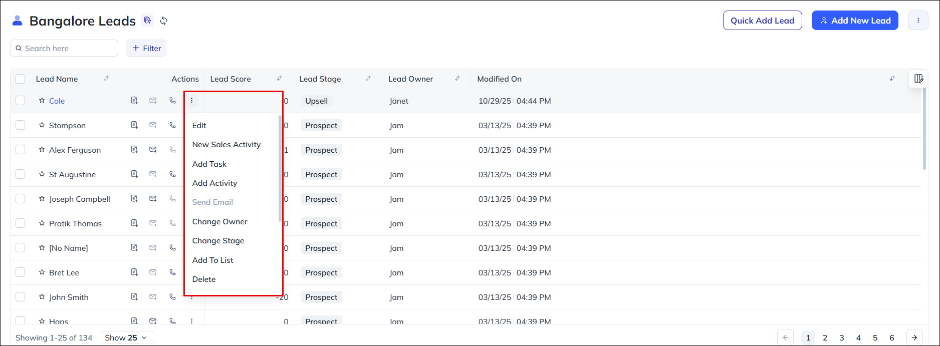
Task: Open the Show 25 page size dropdown
Action: [x=126, y=337]
